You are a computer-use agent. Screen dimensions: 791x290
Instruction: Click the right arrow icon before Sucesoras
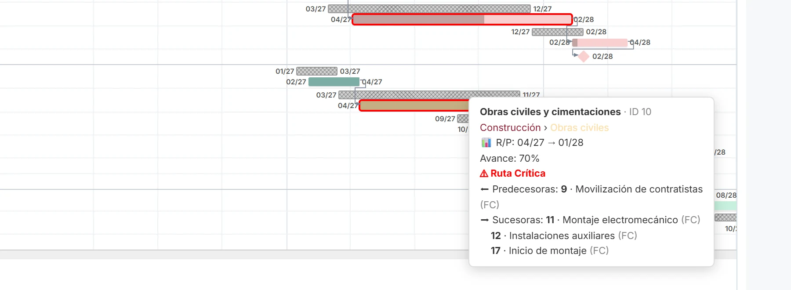[484, 220]
